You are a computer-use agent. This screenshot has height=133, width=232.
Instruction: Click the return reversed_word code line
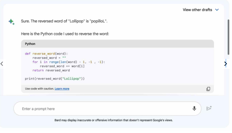coord(51,70)
